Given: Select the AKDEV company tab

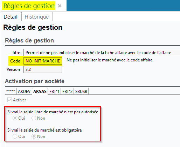Looking at the screenshot, I should 24,91.
